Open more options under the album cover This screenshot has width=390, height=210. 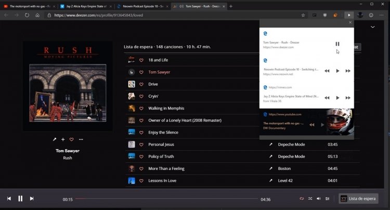81,139
